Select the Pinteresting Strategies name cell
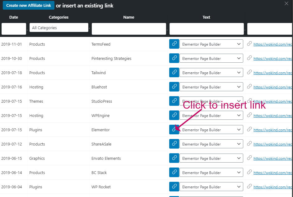The image size is (293, 197). pos(111,59)
